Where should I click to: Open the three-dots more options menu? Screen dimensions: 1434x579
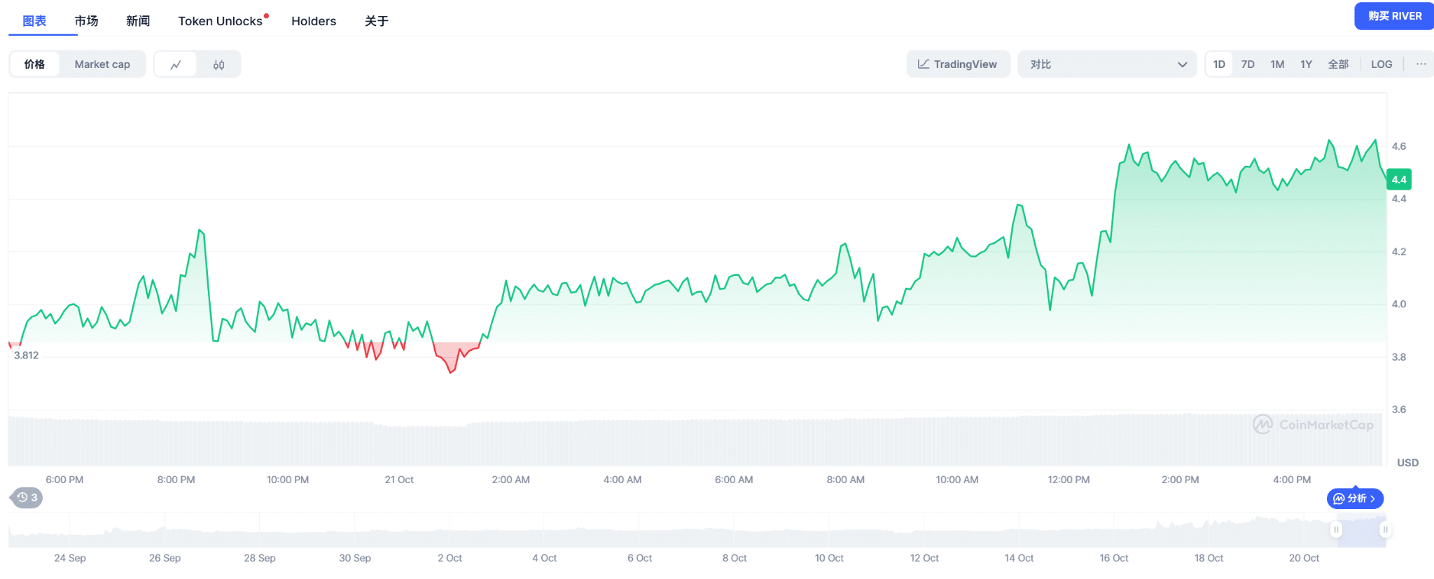pyautogui.click(x=1421, y=64)
